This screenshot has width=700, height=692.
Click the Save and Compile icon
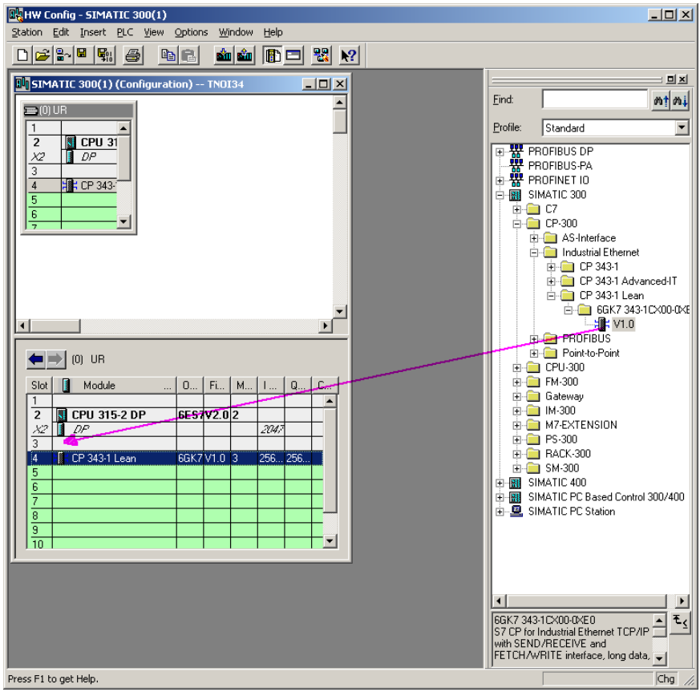[105, 55]
